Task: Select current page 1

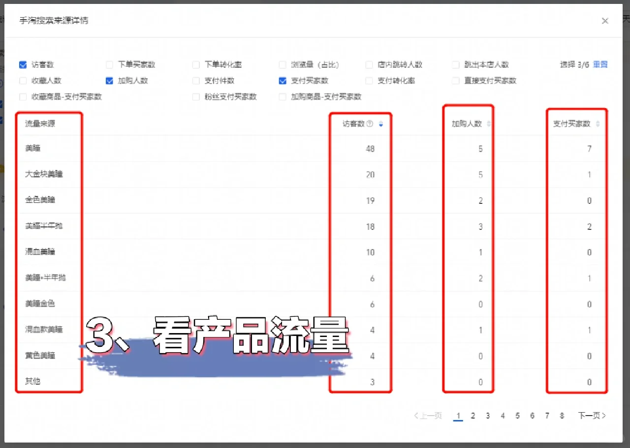Action: [458, 416]
